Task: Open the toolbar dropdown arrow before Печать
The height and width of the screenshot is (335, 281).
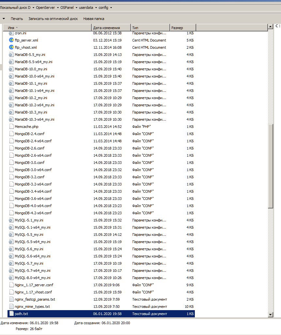Action: [x=4, y=19]
